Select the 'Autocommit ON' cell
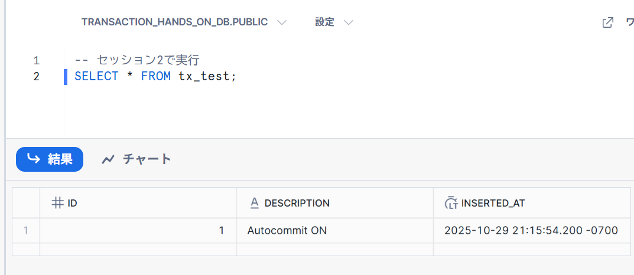Image resolution: width=634 pixels, height=275 pixels. coord(287,231)
